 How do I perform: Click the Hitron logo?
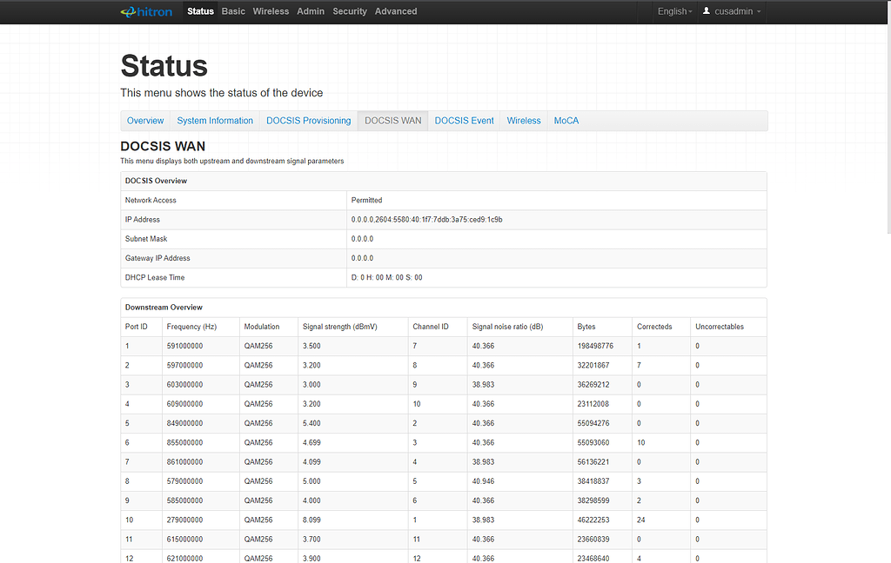coord(146,11)
